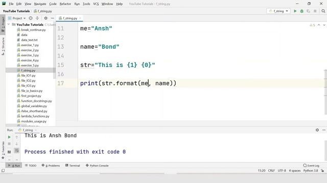The image size is (327, 183).
Task: Open Search Everywhere magnifier icon
Action: point(323,11)
